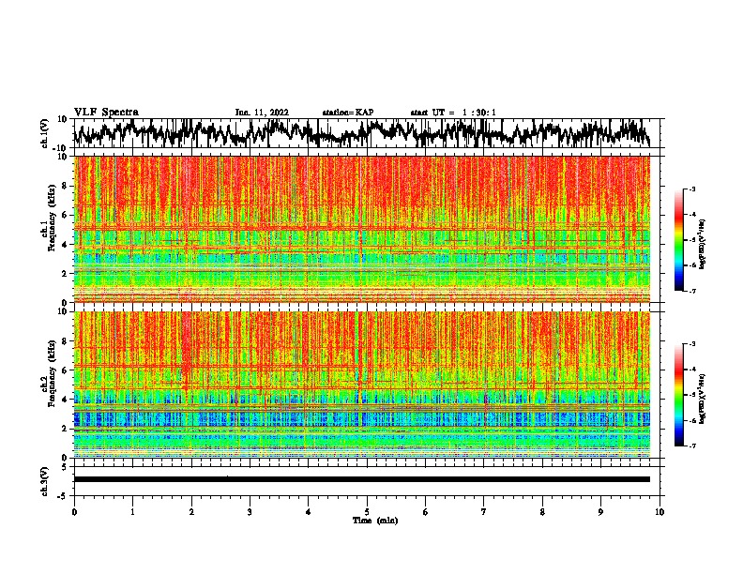The image size is (743, 574).
Task: Click the "-10" tick on ch.1(V) axis
Action: pos(61,148)
